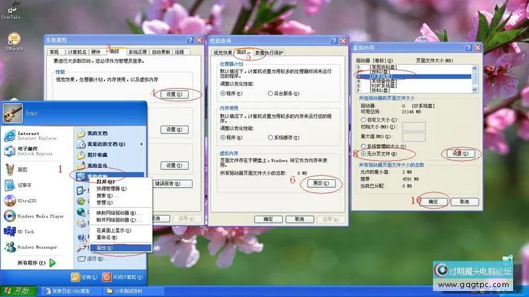Switch to 常规 tab in 系统属性
The image size is (529, 297).
54,52
